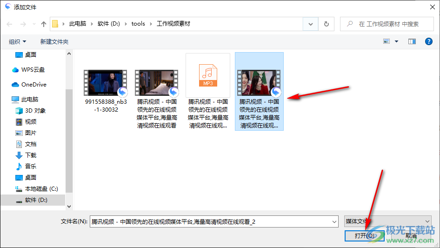
Task: Open the 组织 menu
Action: tap(17, 42)
